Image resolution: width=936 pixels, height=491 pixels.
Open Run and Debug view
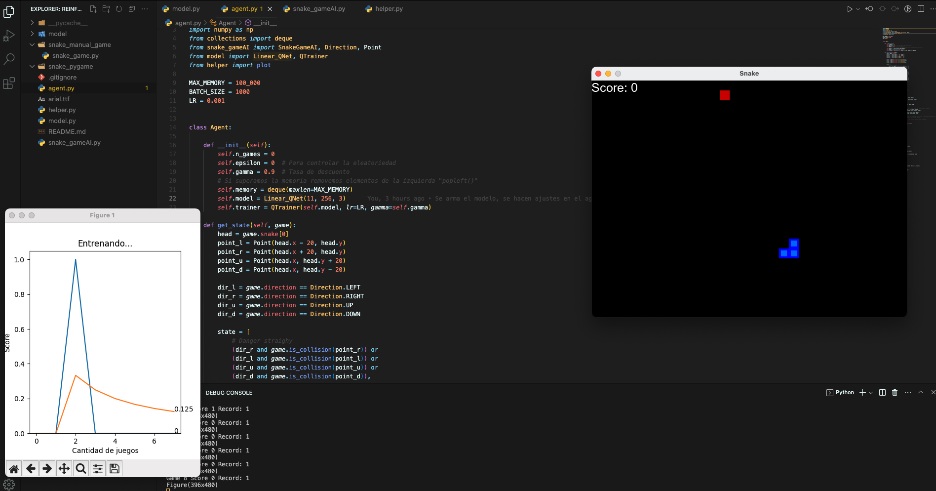9,36
